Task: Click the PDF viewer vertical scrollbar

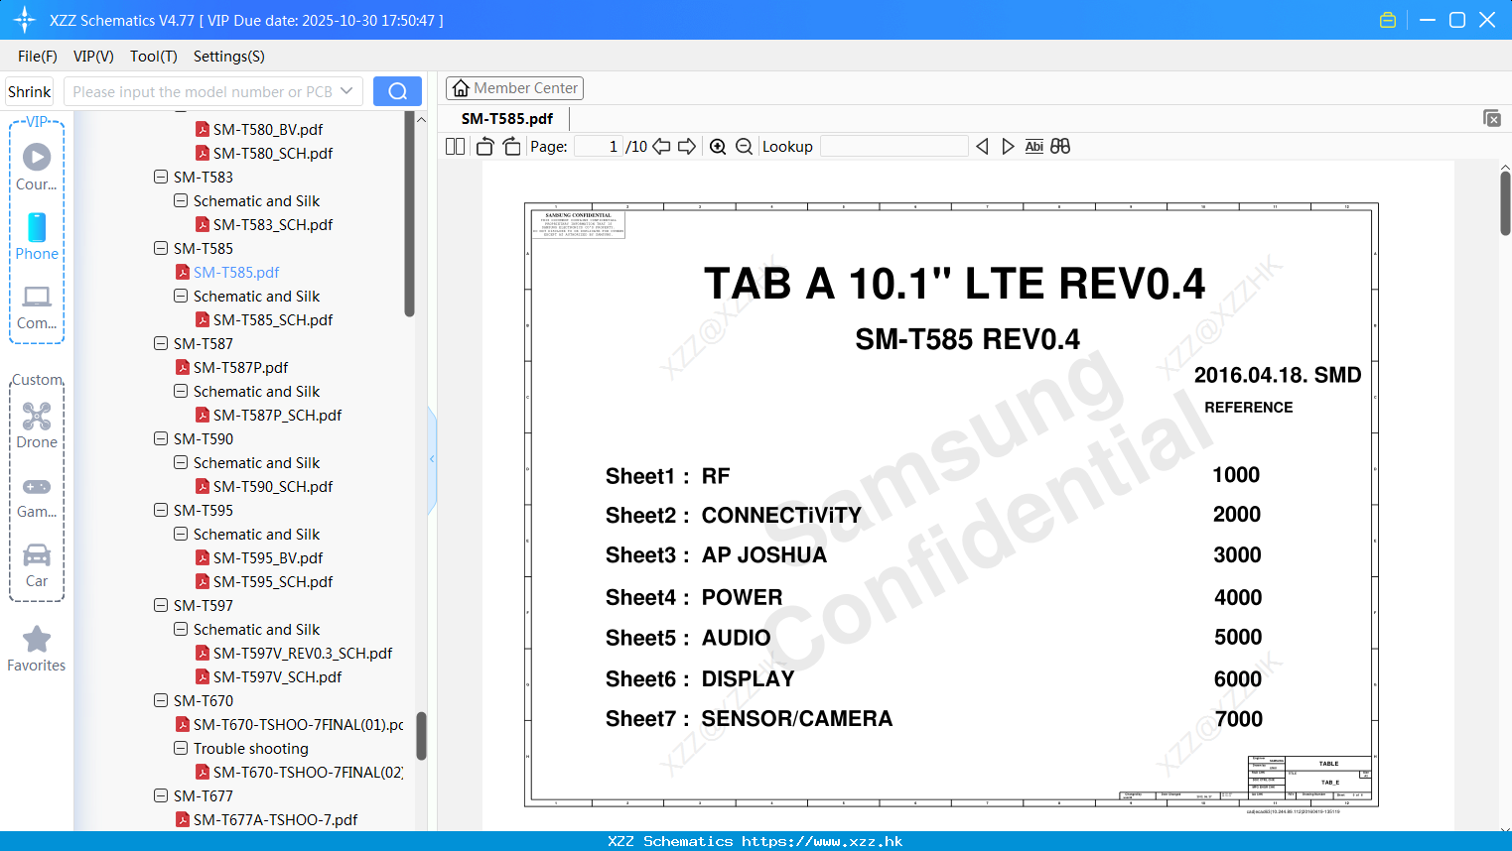Action: click(x=1505, y=203)
